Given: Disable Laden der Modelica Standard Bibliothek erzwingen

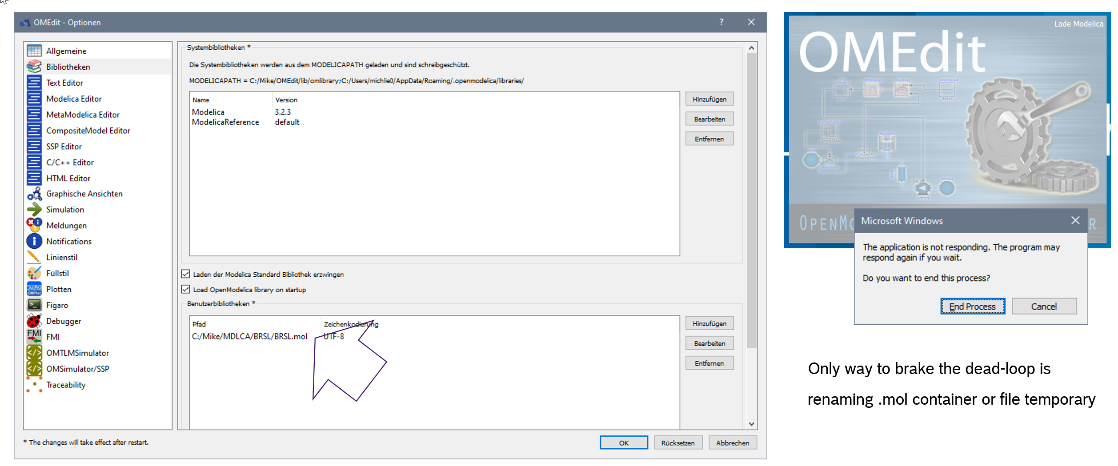Looking at the screenshot, I should click(x=185, y=274).
